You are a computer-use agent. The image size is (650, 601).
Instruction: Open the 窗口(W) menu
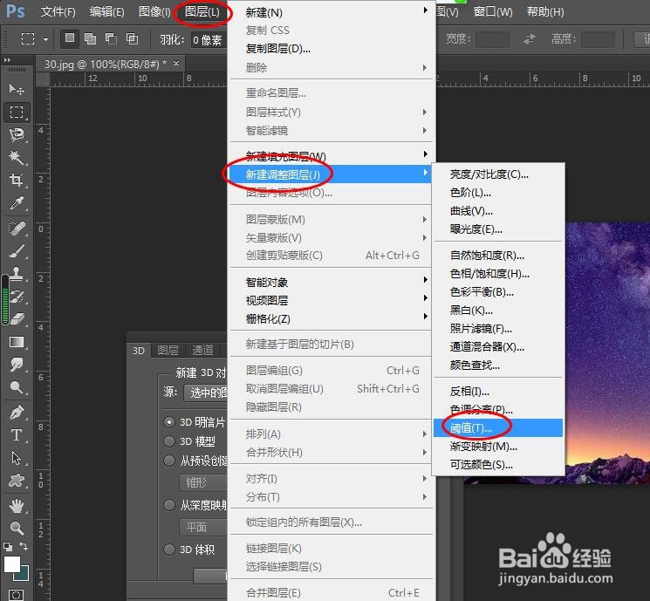pyautogui.click(x=493, y=11)
